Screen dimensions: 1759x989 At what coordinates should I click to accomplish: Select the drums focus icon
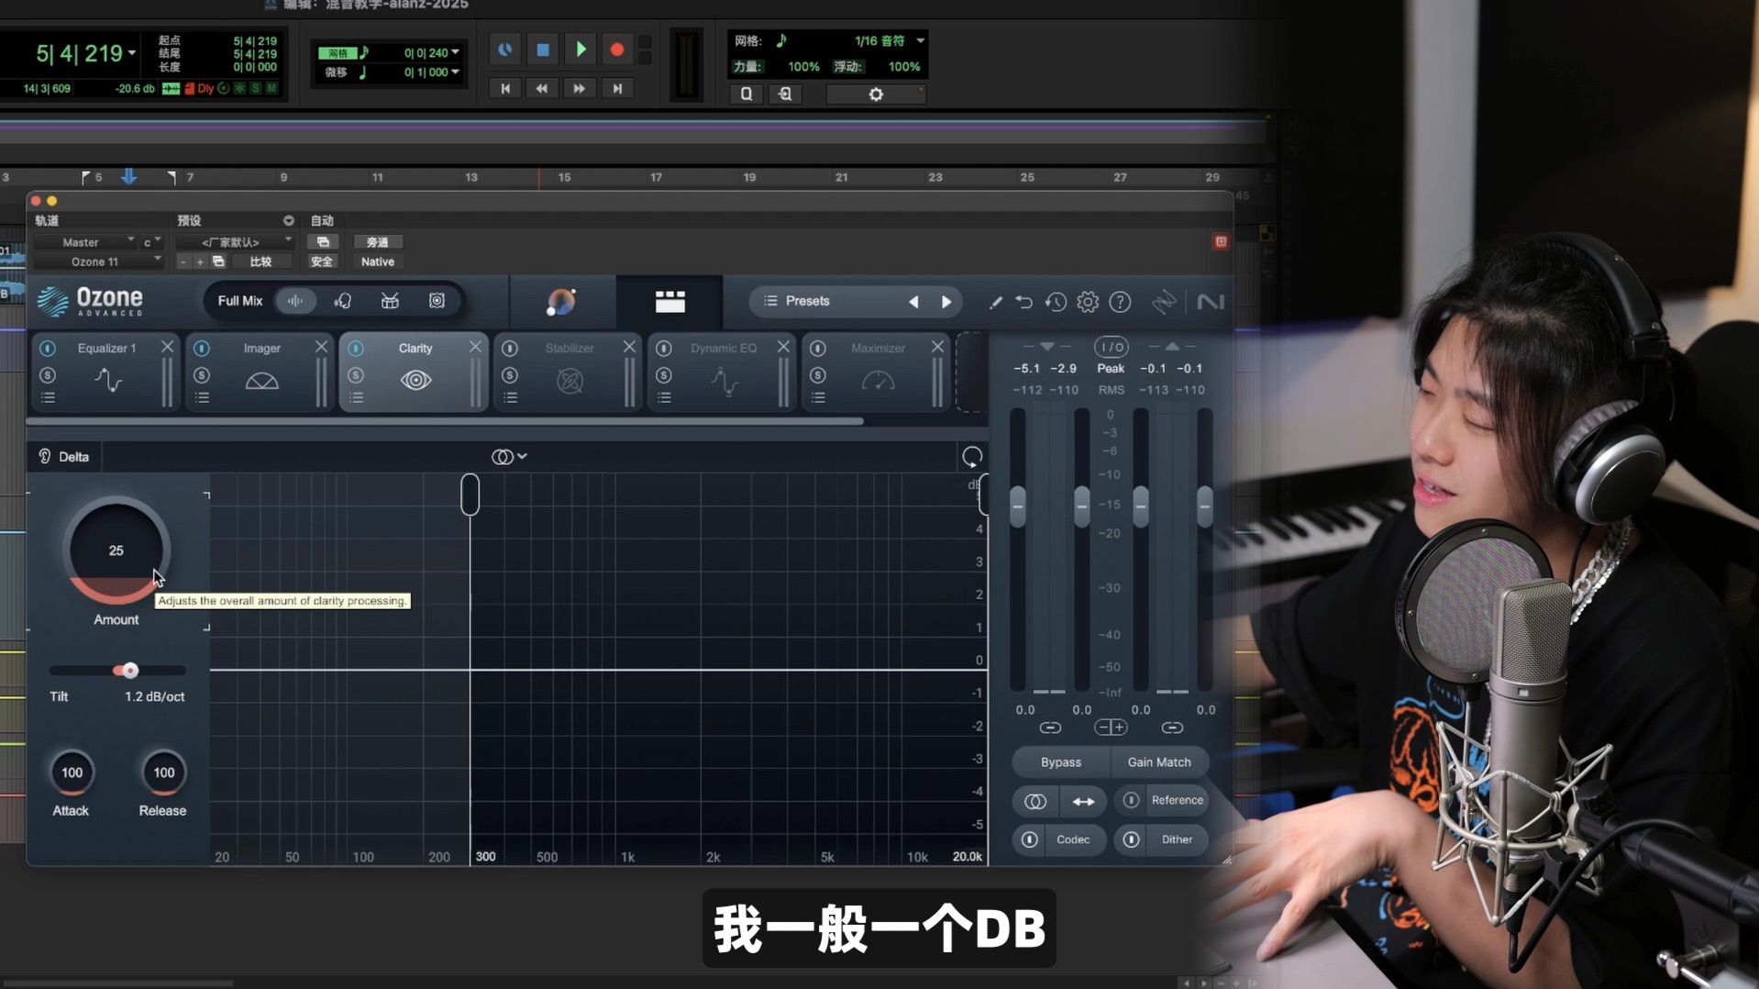[x=390, y=301]
